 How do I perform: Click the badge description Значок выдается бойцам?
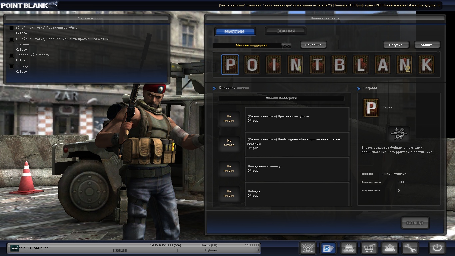[397, 150]
